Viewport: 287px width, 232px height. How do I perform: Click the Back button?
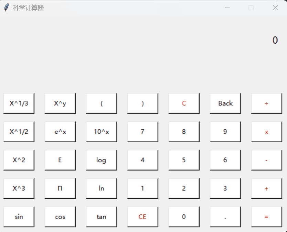coord(225,103)
